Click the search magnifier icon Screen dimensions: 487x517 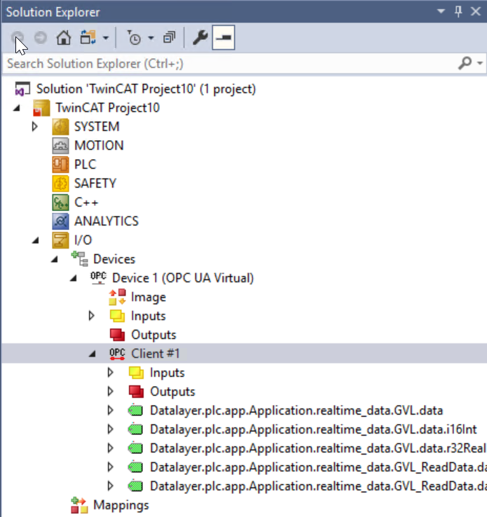pos(465,62)
